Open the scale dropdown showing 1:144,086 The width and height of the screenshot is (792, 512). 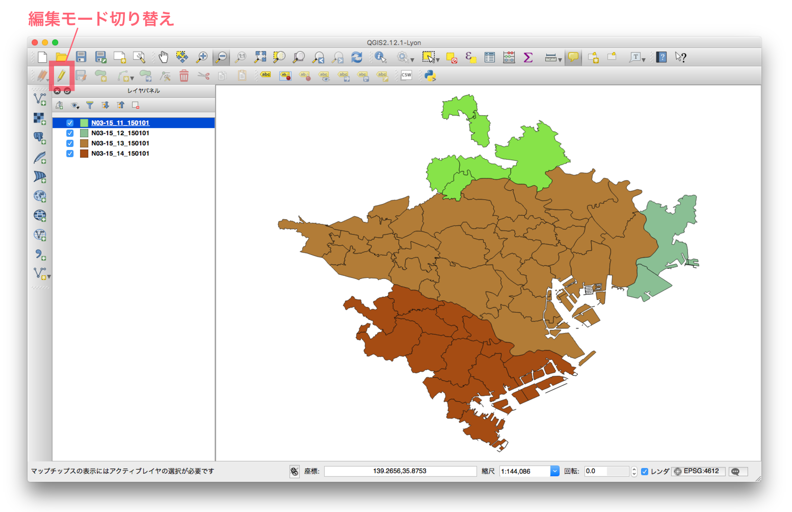(x=555, y=471)
